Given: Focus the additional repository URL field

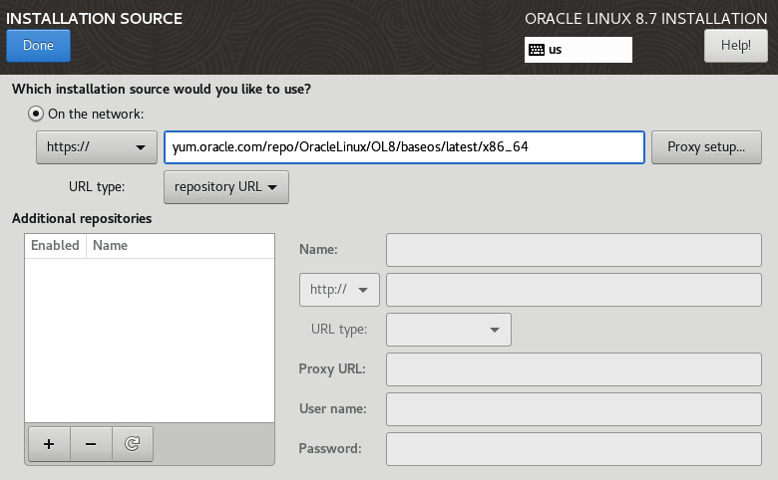Looking at the screenshot, I should tap(574, 290).
